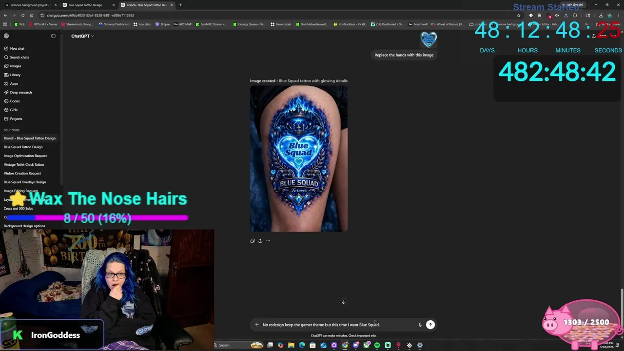Viewport: 624px width, 351px height.
Task: Select Branch - Blue Squad Tattoo browser tab
Action: pyautogui.click(x=146, y=5)
